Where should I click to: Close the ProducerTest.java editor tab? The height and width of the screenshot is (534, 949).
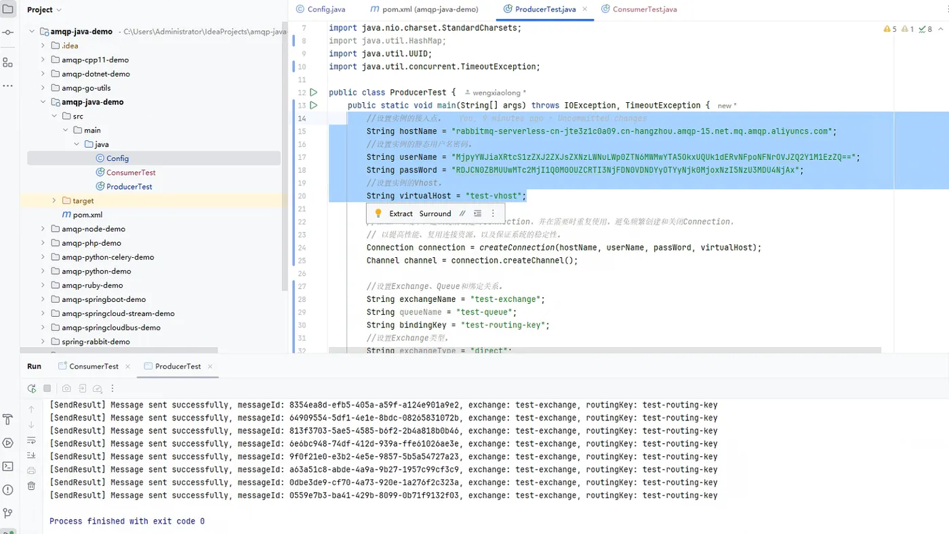[x=586, y=9]
